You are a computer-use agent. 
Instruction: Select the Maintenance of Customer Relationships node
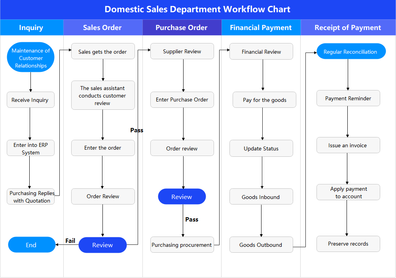[30, 57]
